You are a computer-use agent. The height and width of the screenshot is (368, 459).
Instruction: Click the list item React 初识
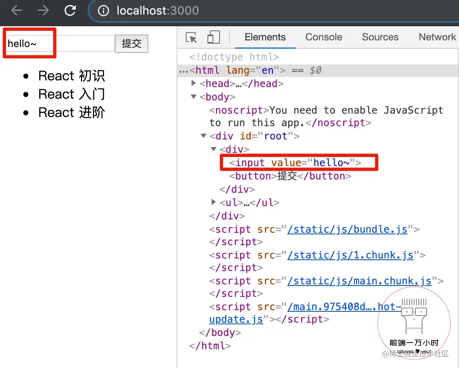point(71,76)
